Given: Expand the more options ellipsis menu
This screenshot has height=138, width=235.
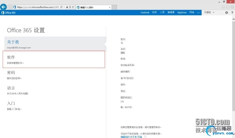Looking at the screenshot, I should 198,13.
